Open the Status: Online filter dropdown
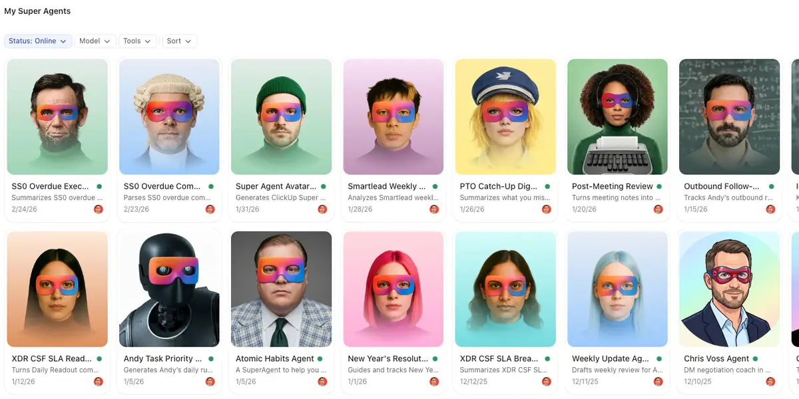Screen dimensions: 799x399 click(38, 41)
